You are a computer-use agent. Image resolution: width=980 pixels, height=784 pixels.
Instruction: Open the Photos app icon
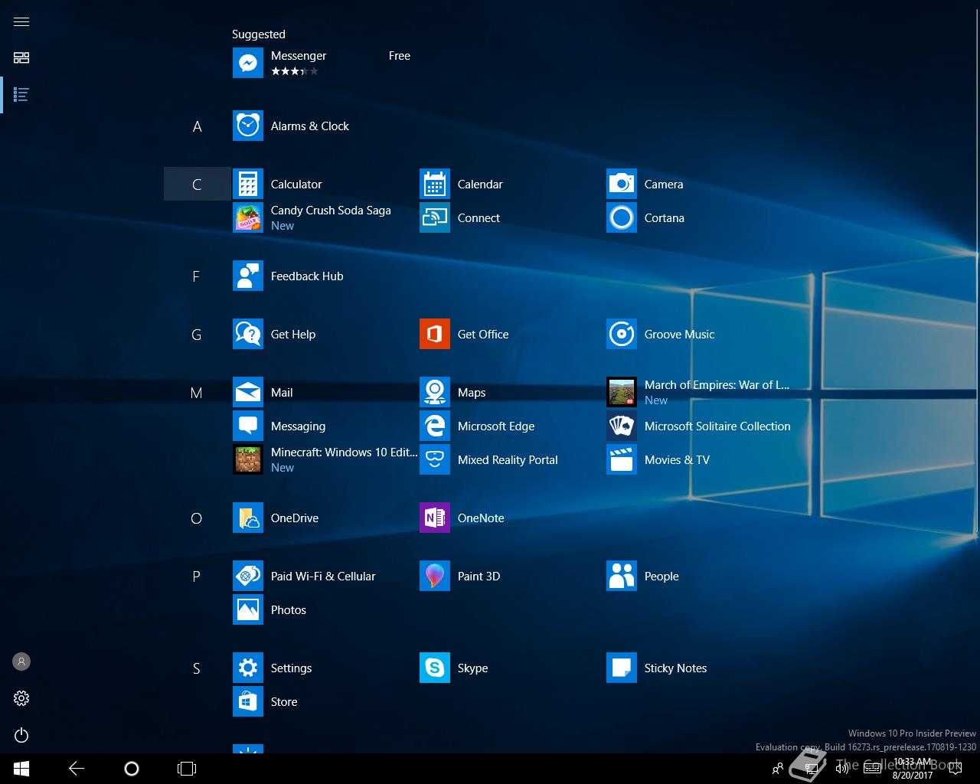[x=248, y=609]
